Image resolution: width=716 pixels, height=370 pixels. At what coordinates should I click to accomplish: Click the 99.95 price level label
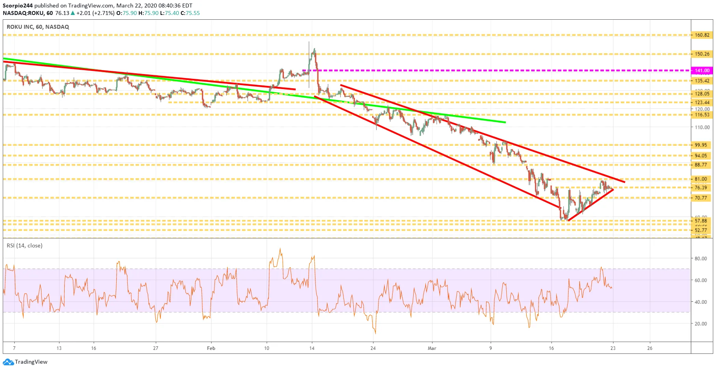coord(701,145)
